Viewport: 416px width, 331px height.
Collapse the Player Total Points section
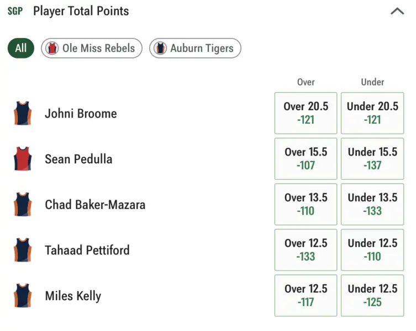(x=397, y=12)
